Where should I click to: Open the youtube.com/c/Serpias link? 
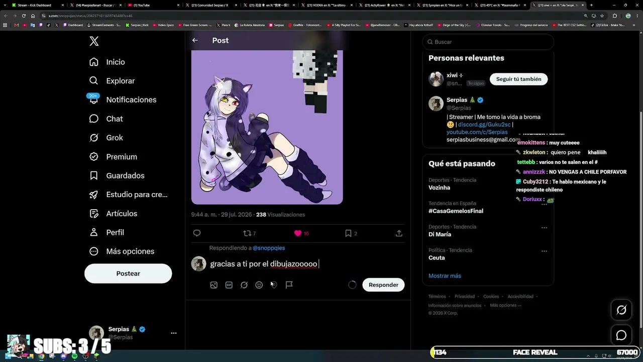(477, 132)
